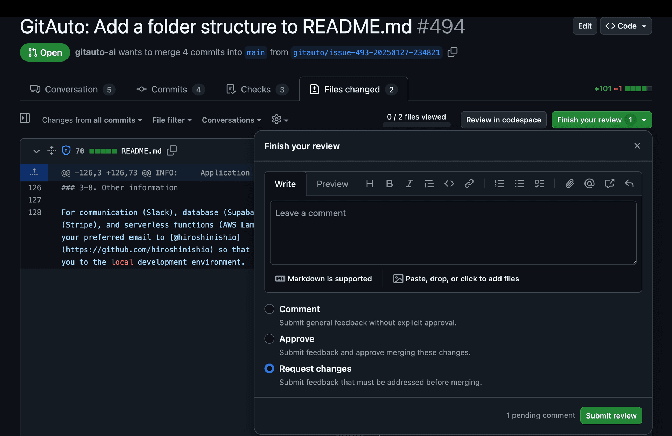The height and width of the screenshot is (436, 672).
Task: Insert a task list in the review comment
Action: tap(539, 184)
